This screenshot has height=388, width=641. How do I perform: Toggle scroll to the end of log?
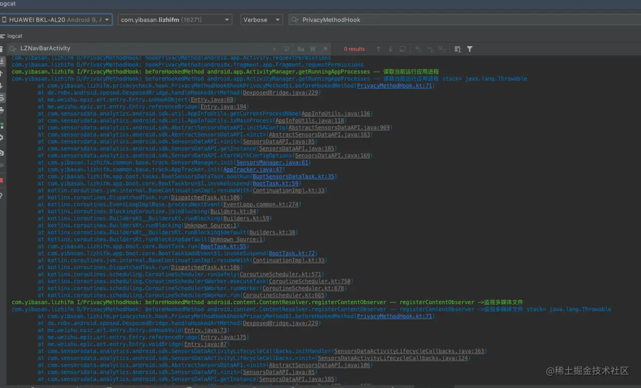(2, 61)
